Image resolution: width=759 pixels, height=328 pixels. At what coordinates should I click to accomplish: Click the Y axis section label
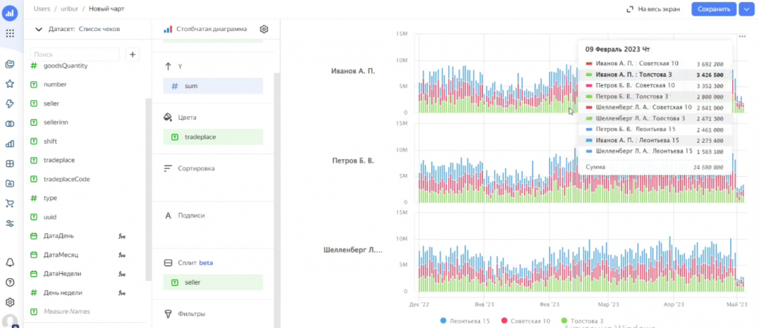[x=181, y=66]
